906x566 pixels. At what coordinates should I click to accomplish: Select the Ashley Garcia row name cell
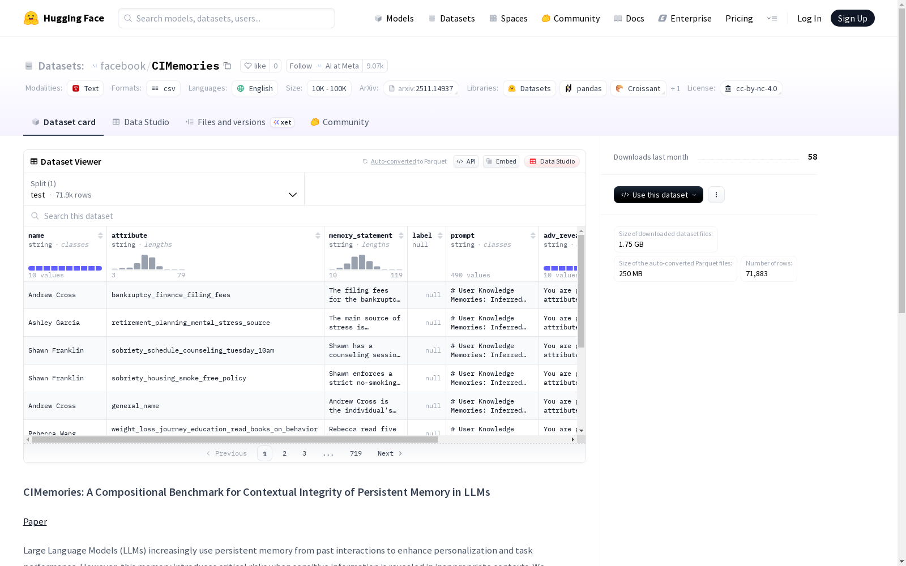pos(65,323)
